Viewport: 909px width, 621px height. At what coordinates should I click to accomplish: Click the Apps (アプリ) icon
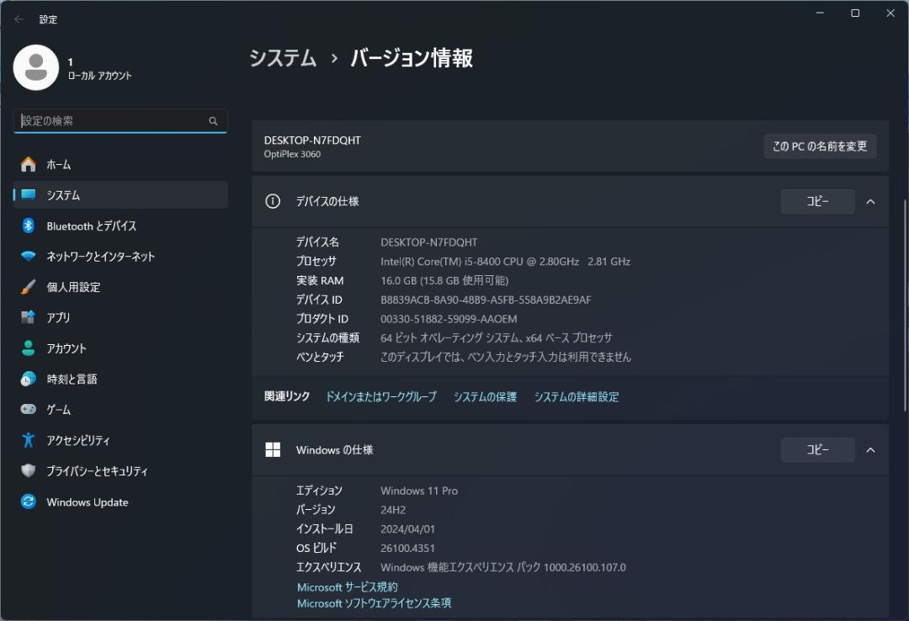click(28, 317)
